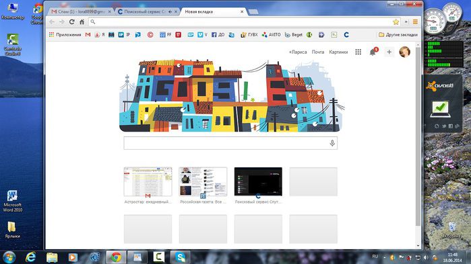Open Camtasia from the taskbar

[x=159, y=257]
